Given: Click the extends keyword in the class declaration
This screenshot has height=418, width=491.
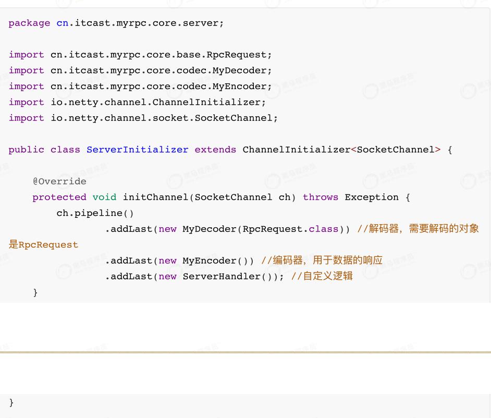Looking at the screenshot, I should pyautogui.click(x=215, y=150).
